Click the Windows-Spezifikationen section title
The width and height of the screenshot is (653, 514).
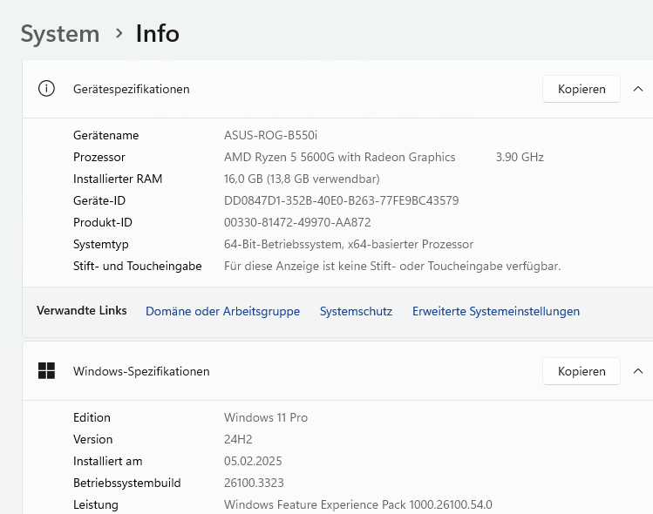[x=141, y=371]
